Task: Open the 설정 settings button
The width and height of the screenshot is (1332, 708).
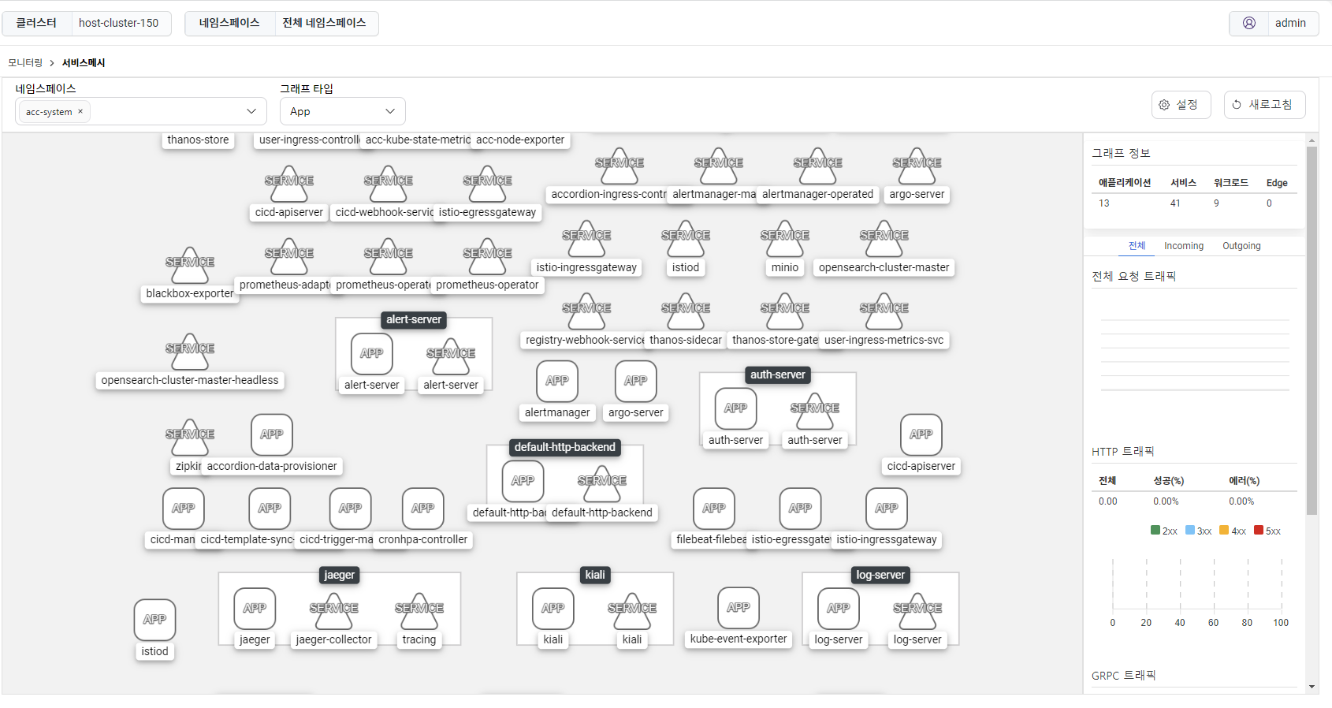Action: [1181, 105]
